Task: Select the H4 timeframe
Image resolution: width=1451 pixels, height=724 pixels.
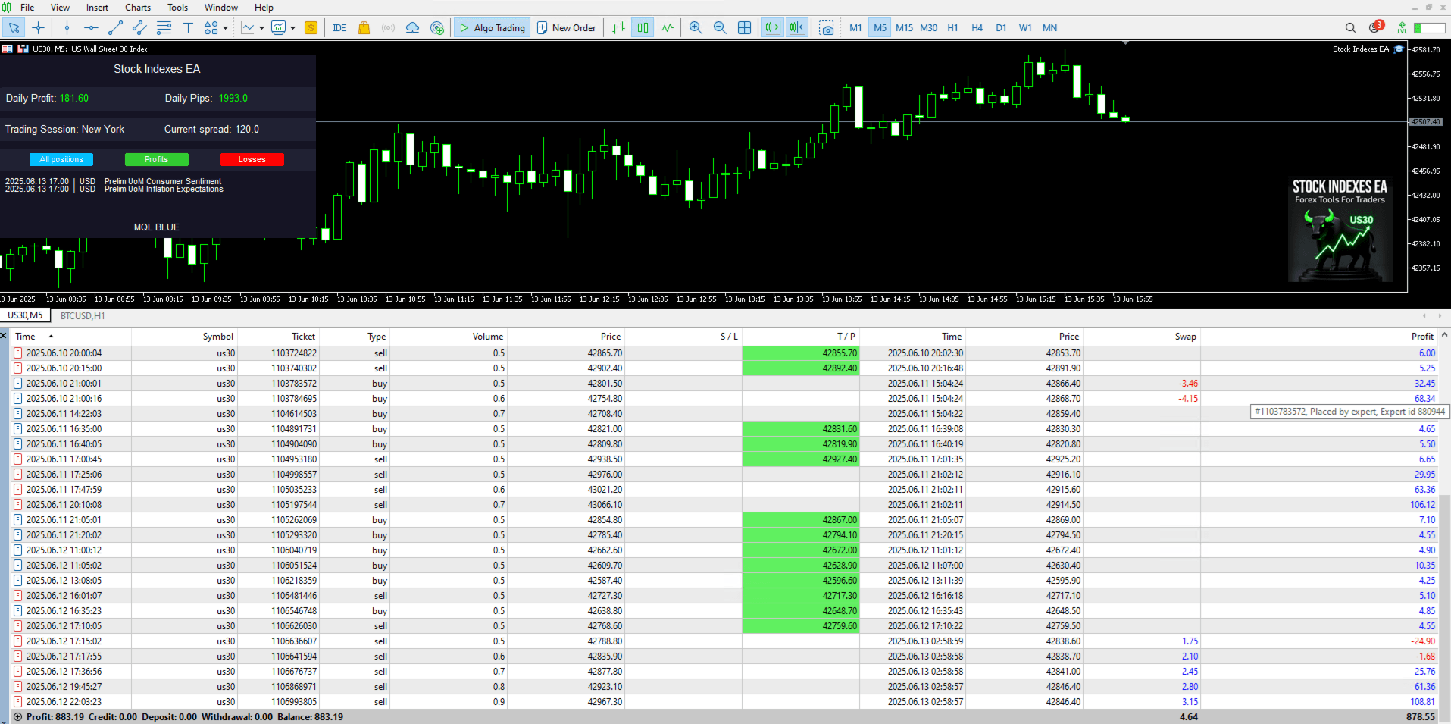Action: point(977,28)
